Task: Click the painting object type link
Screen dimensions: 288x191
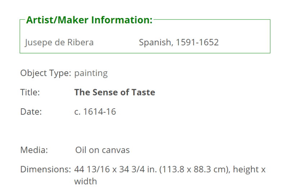Action: click(x=91, y=73)
